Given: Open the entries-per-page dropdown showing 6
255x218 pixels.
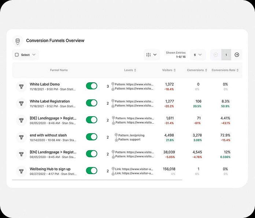Looking at the screenshot, I should 197,55.
